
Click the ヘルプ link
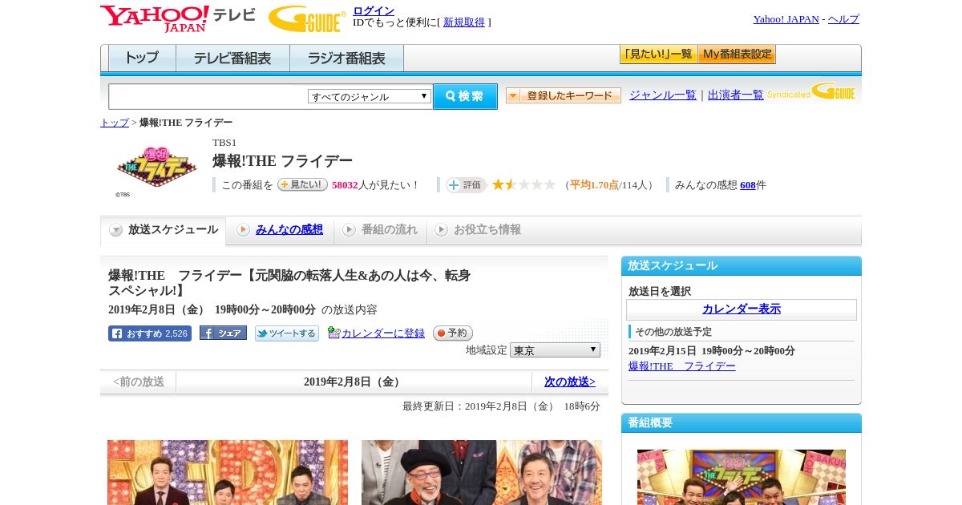pyautogui.click(x=843, y=19)
